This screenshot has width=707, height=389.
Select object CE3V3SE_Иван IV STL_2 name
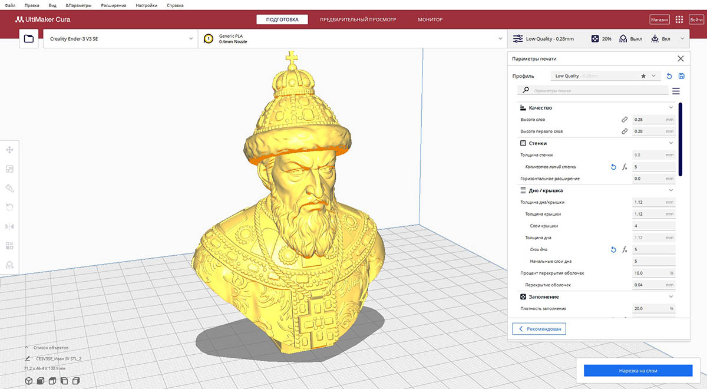[x=59, y=358]
